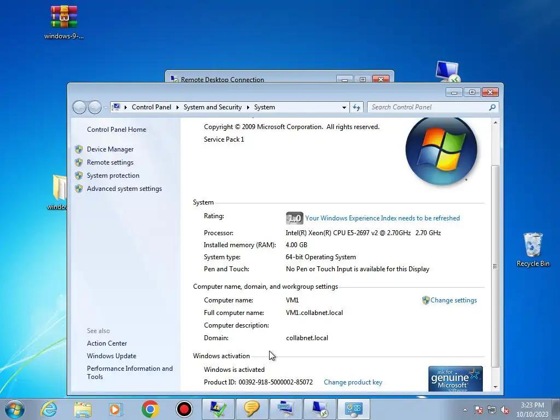Select domain value collabnet.local
The height and width of the screenshot is (420, 560).
[x=307, y=338]
